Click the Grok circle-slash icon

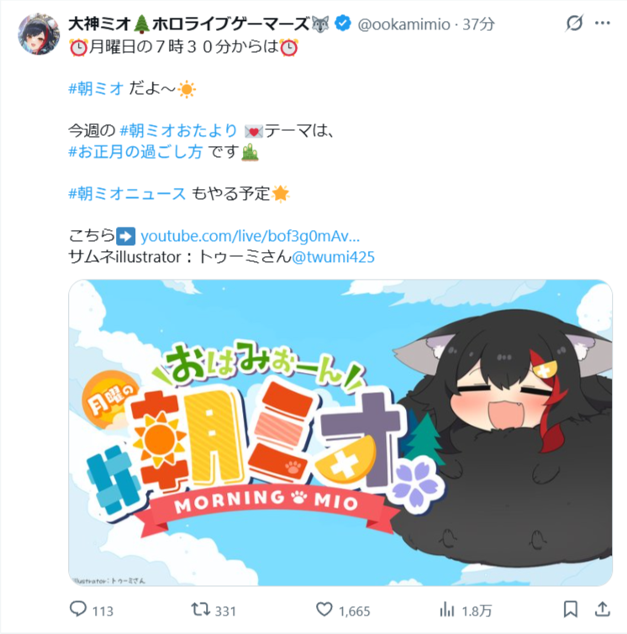pyautogui.click(x=574, y=23)
